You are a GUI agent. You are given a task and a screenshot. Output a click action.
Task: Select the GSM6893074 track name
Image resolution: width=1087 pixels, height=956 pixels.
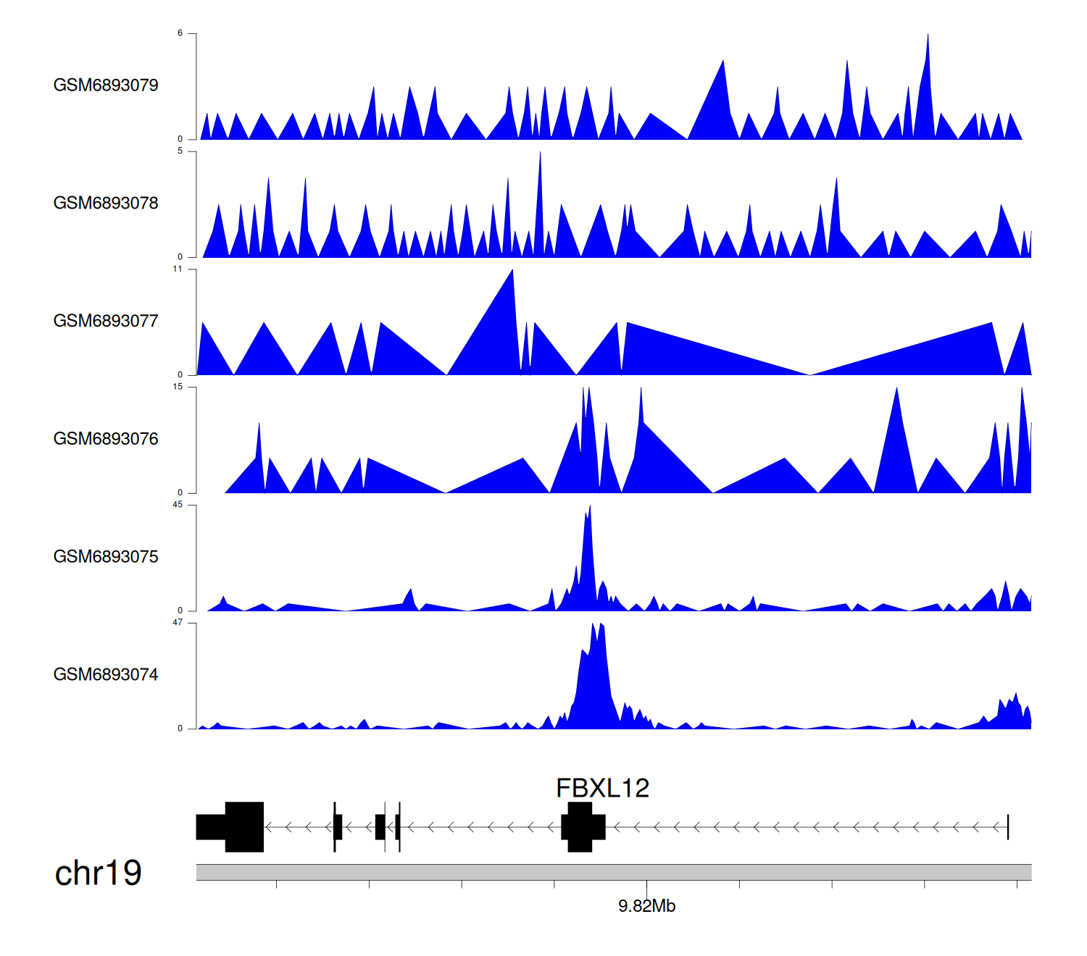coord(106,675)
